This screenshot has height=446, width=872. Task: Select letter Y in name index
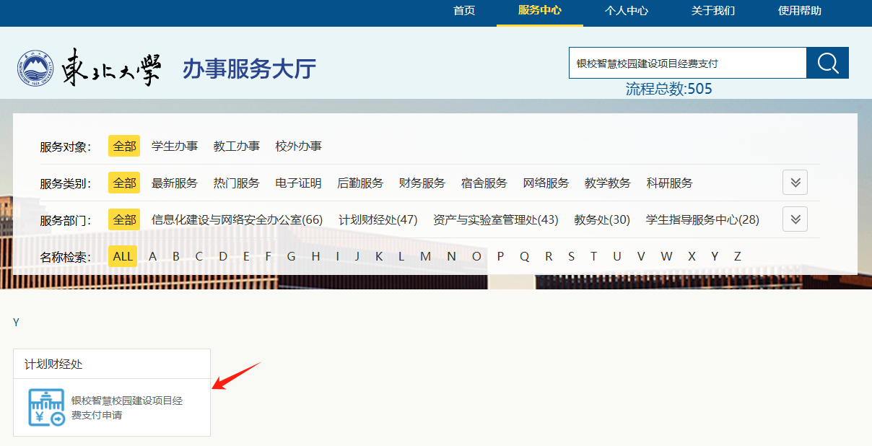coord(714,256)
